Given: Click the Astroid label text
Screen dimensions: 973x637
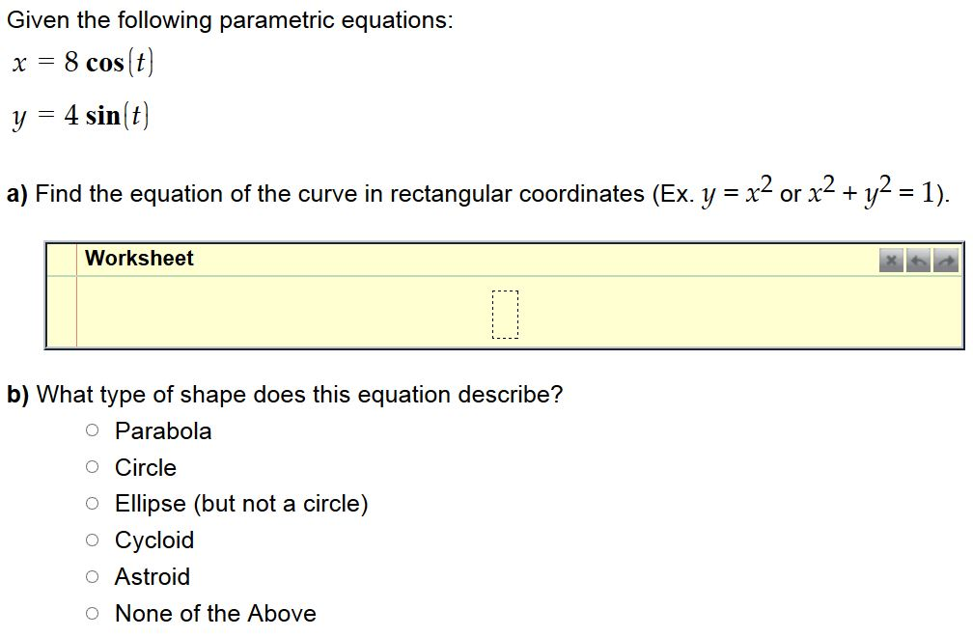Looking at the screenshot, I should tap(152, 576).
